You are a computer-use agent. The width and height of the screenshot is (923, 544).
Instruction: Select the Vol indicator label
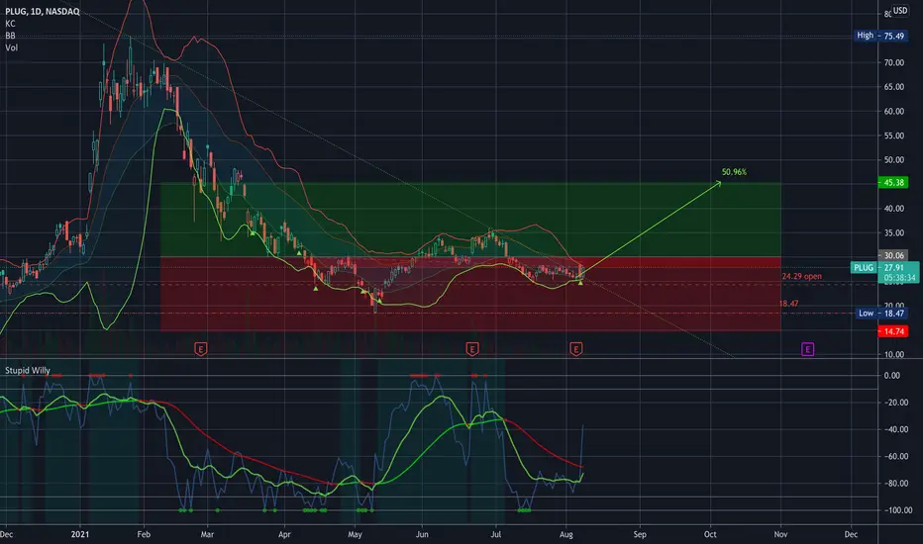(12, 47)
